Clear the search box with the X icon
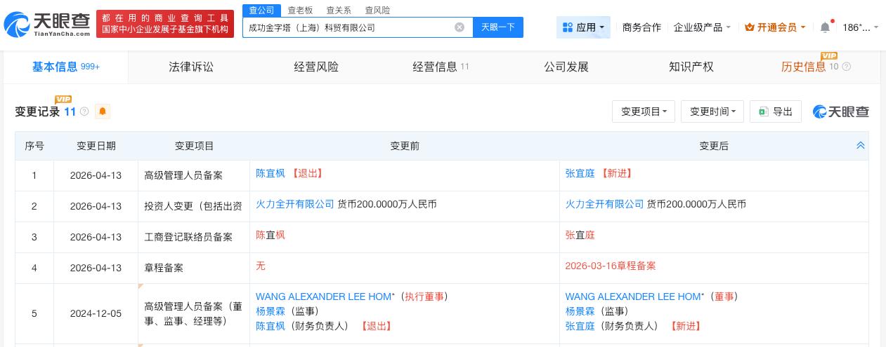Screen dimensions: 886x347 coord(460,27)
